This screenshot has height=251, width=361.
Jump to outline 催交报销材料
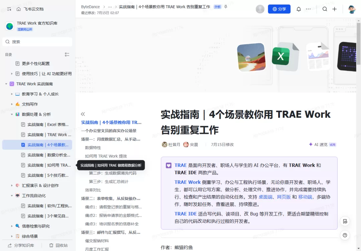97,241
